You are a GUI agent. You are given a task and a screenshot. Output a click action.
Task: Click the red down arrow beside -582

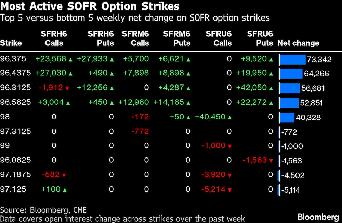coord(64,175)
